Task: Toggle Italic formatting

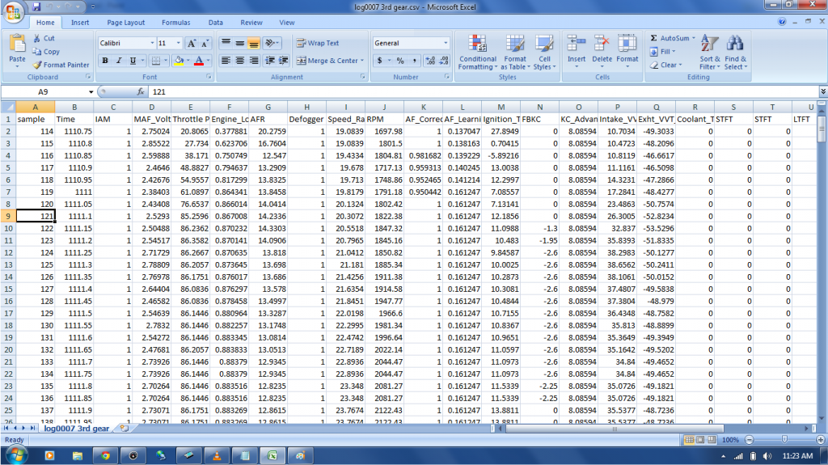Action: (x=118, y=61)
